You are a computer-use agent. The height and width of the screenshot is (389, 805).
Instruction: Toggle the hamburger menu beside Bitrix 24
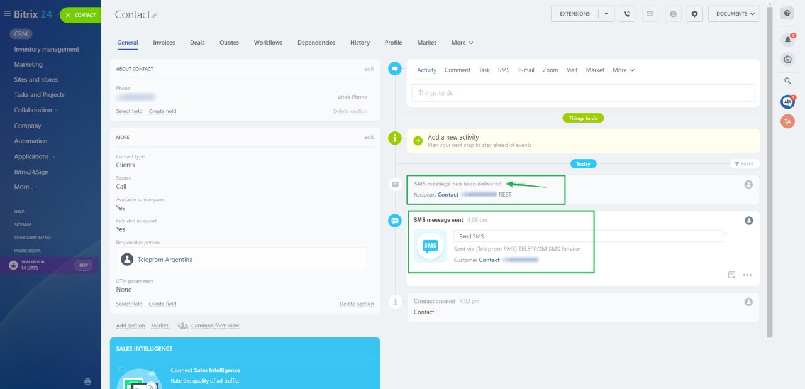pos(7,14)
